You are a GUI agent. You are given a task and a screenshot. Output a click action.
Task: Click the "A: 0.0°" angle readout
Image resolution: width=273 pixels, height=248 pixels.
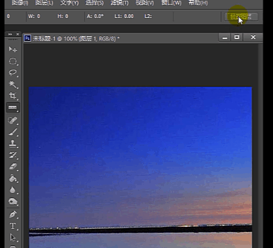95,16
